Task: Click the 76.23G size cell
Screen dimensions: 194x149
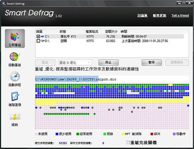Action: (x=111, y=36)
